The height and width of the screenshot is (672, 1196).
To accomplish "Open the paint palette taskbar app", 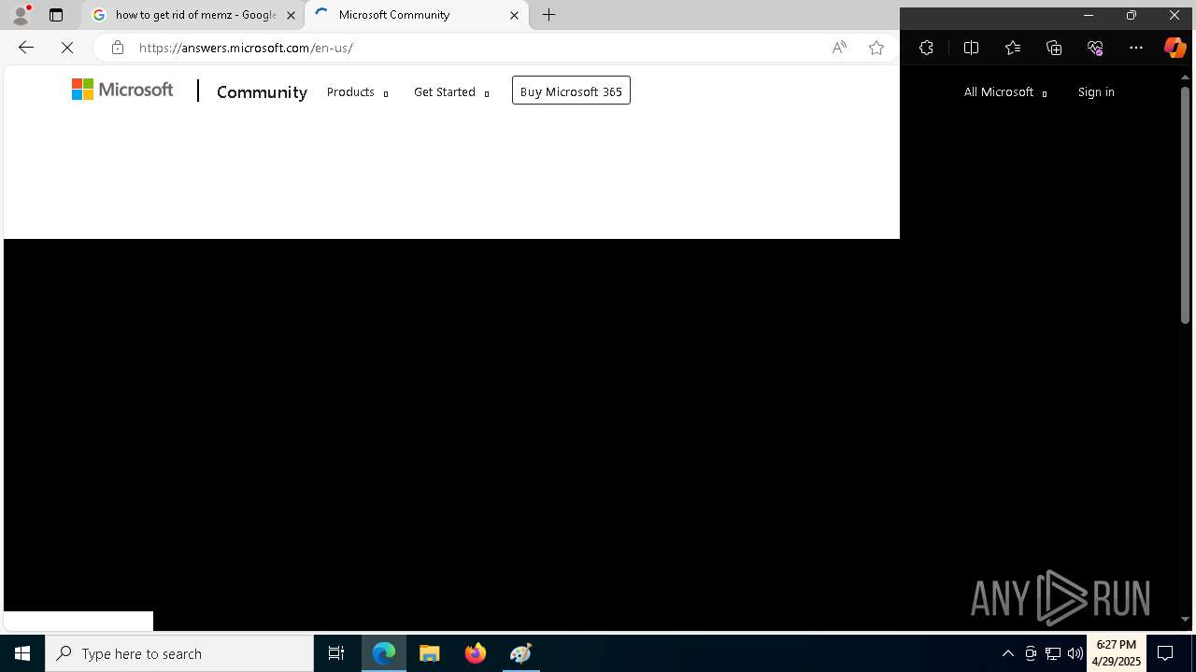I will pos(521,653).
